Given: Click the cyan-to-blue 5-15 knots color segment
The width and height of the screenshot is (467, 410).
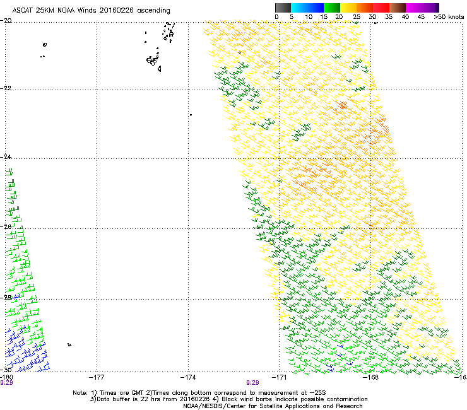Looking at the screenshot, I should pyautogui.click(x=307, y=8).
